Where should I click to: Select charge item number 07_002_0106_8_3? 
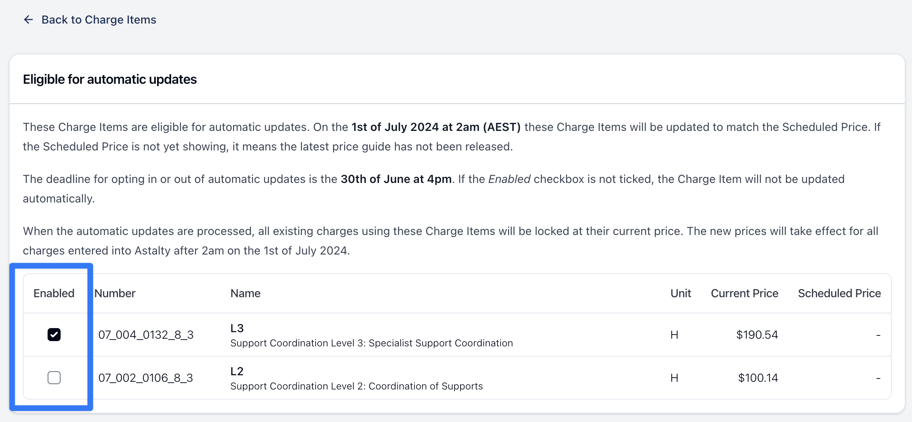[146, 378]
